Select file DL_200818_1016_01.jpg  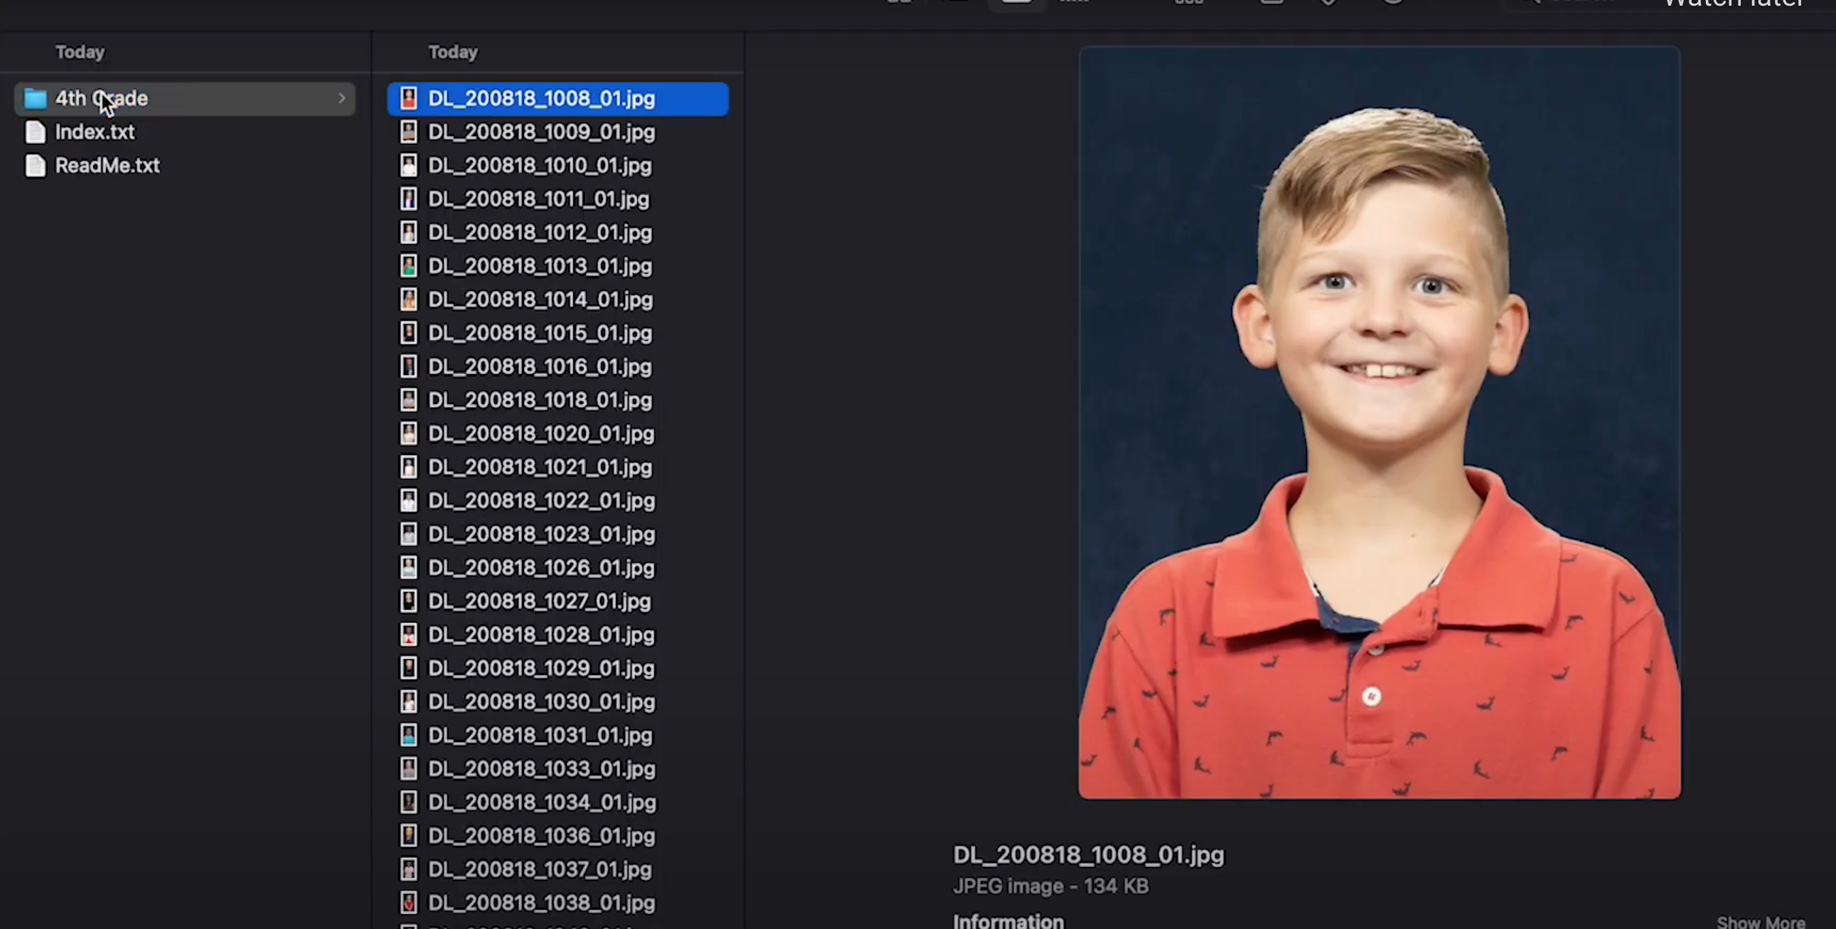tap(540, 366)
